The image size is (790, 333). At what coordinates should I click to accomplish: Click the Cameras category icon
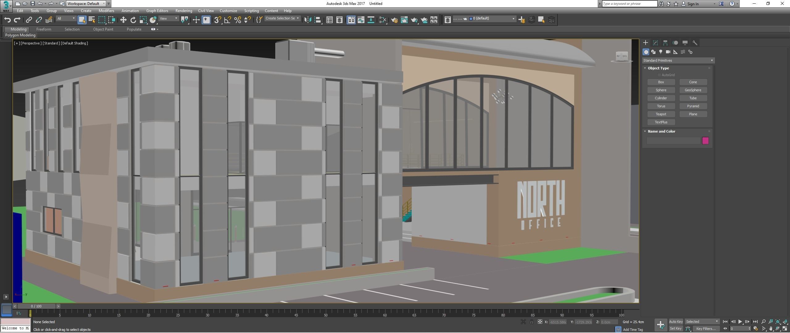668,52
